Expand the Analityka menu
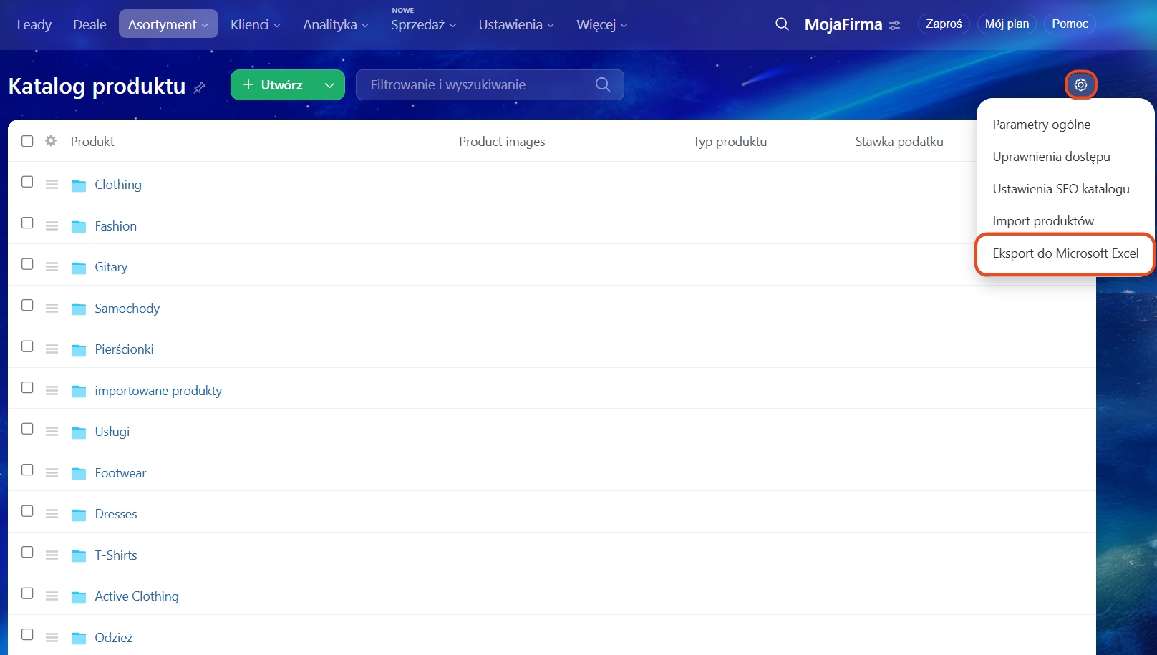 pyautogui.click(x=335, y=25)
